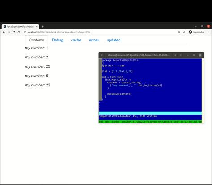Open the Chrome three-dot menu
The image size is (212, 185).
pyautogui.click(x=208, y=32)
